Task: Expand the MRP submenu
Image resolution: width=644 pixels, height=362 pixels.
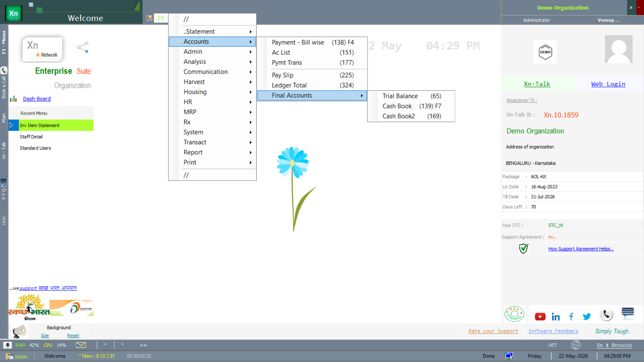Action: pos(212,112)
